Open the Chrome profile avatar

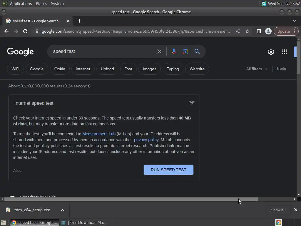268,31
